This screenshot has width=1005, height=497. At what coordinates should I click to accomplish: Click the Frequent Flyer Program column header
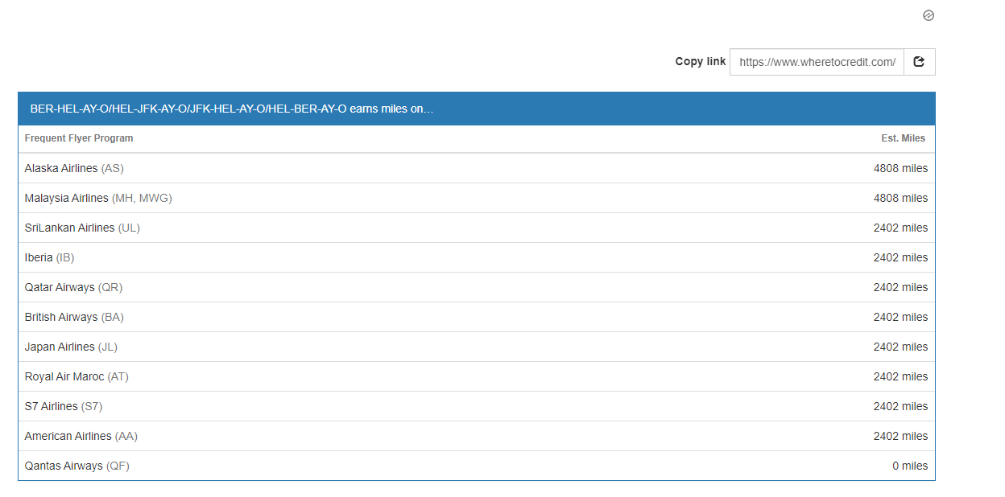coord(79,138)
